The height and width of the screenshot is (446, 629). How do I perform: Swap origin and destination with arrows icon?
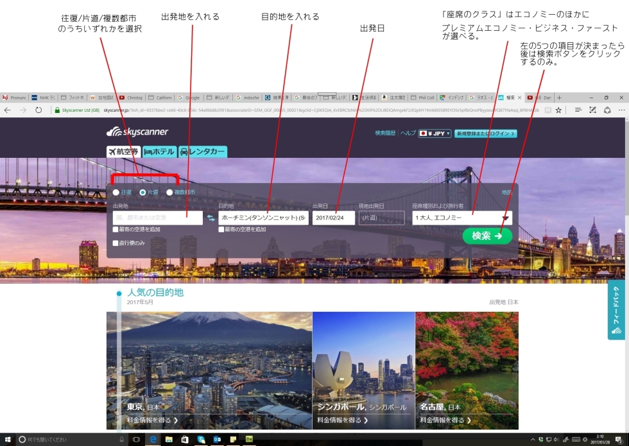211,218
